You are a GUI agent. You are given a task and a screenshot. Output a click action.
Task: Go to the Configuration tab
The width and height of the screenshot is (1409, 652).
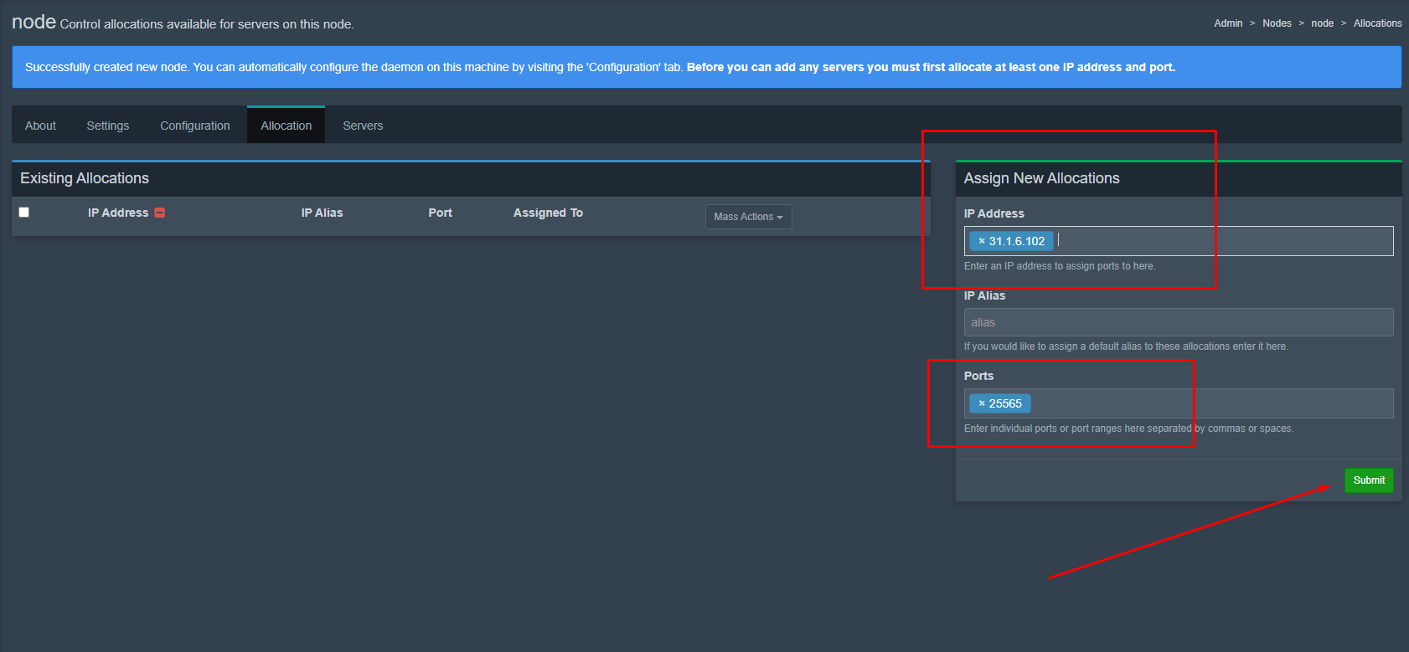(x=195, y=126)
